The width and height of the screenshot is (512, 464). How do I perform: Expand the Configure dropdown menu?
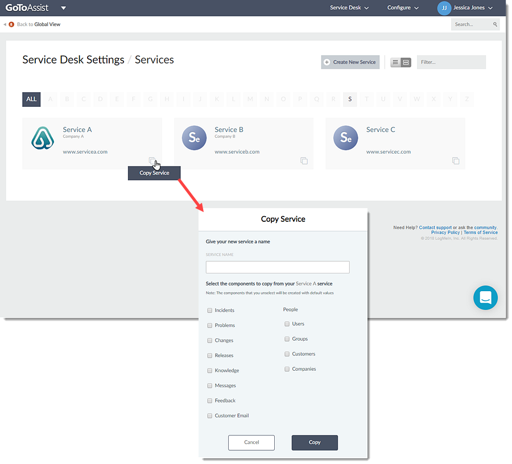(403, 8)
